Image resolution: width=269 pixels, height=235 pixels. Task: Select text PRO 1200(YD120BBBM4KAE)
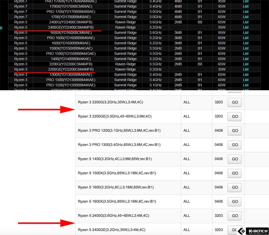point(71,85)
